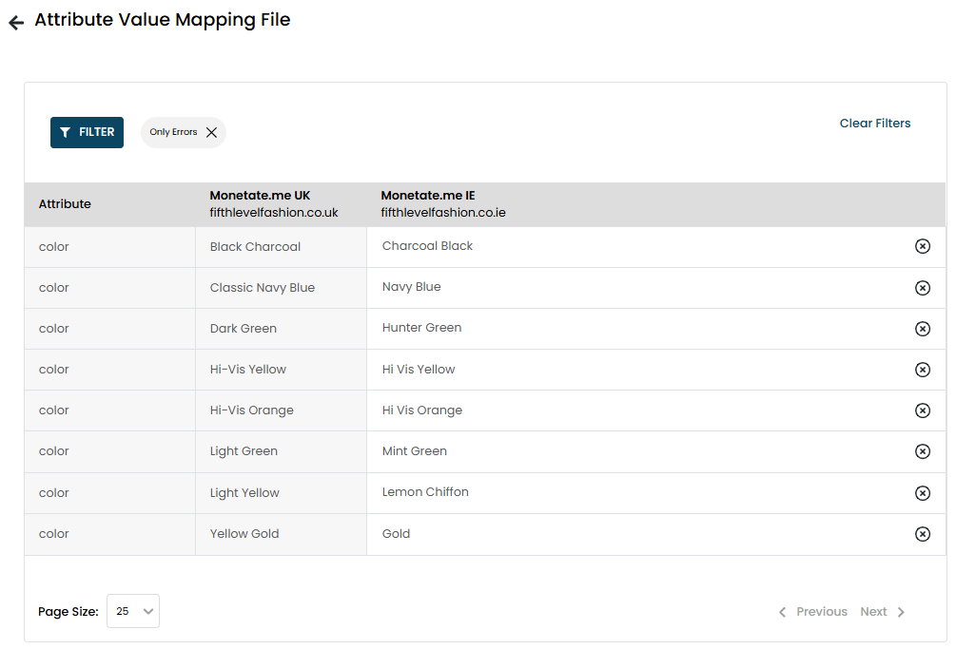Remove the Dark Green mapping row
The width and height of the screenshot is (956, 649).
[922, 329]
